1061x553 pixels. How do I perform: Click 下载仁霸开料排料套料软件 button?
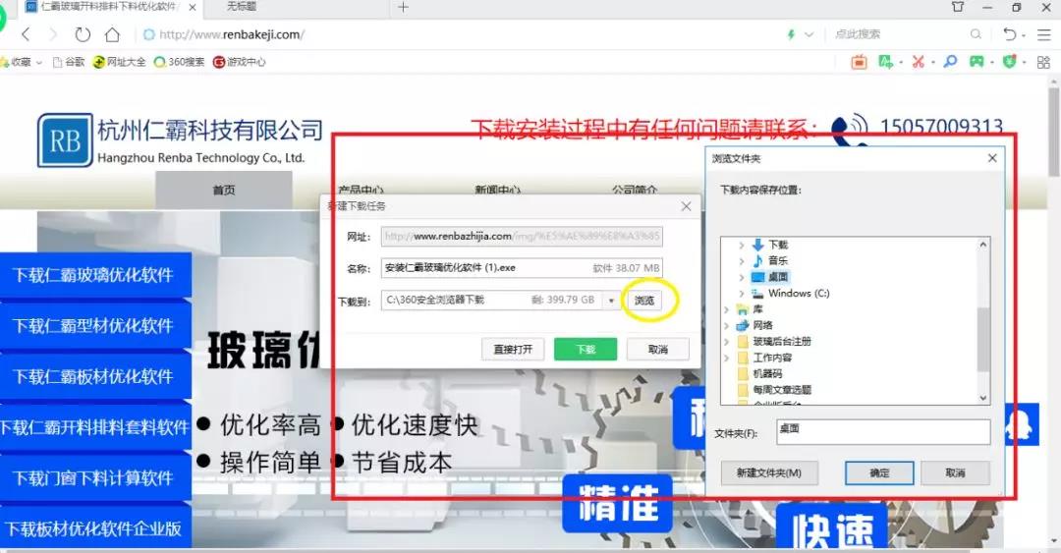point(95,427)
